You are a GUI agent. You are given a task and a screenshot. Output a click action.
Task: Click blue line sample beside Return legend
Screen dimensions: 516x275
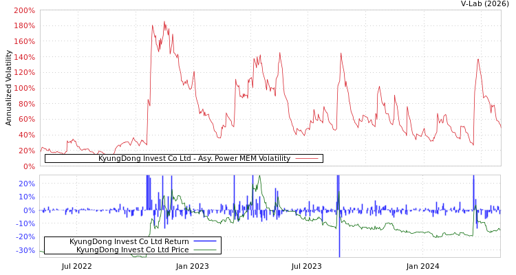(205, 241)
